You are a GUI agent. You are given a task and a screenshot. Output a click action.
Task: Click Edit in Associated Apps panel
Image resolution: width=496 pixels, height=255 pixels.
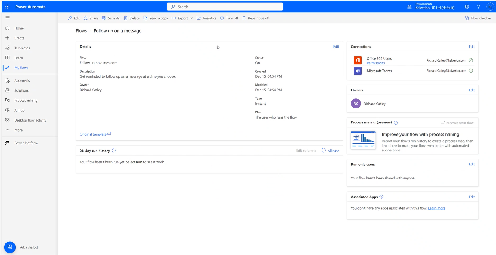472,197
